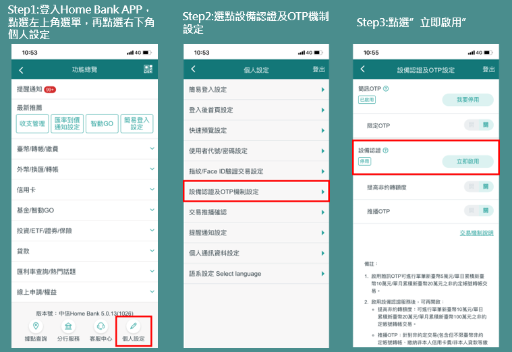512x352 pixels.
Task: Open 語系設定 Select language item
Action: (x=256, y=274)
